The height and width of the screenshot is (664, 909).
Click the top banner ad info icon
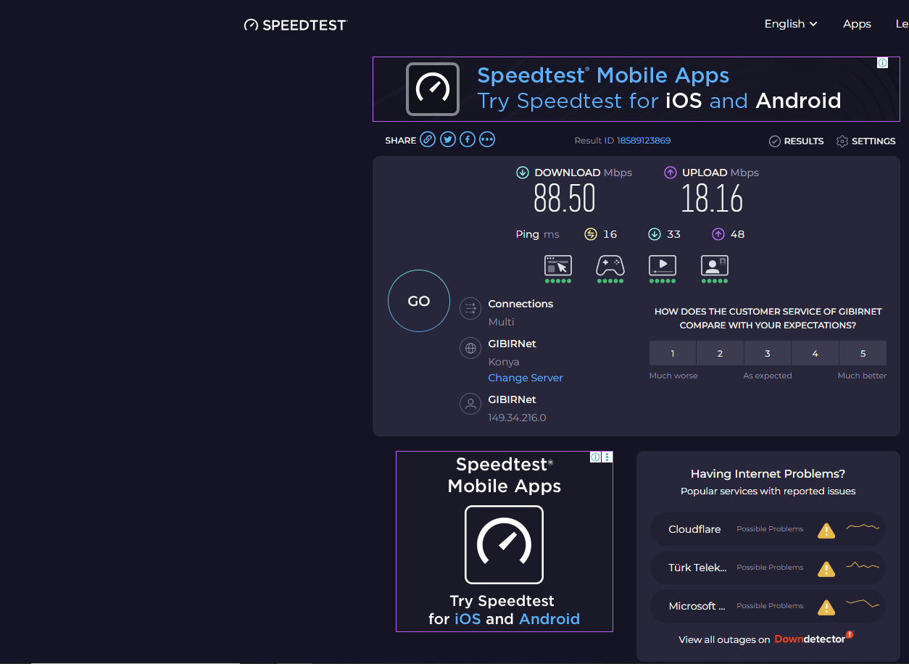click(x=882, y=63)
